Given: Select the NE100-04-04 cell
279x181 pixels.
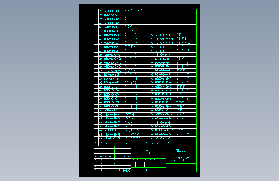Looking at the screenshot, I should pos(113,99).
